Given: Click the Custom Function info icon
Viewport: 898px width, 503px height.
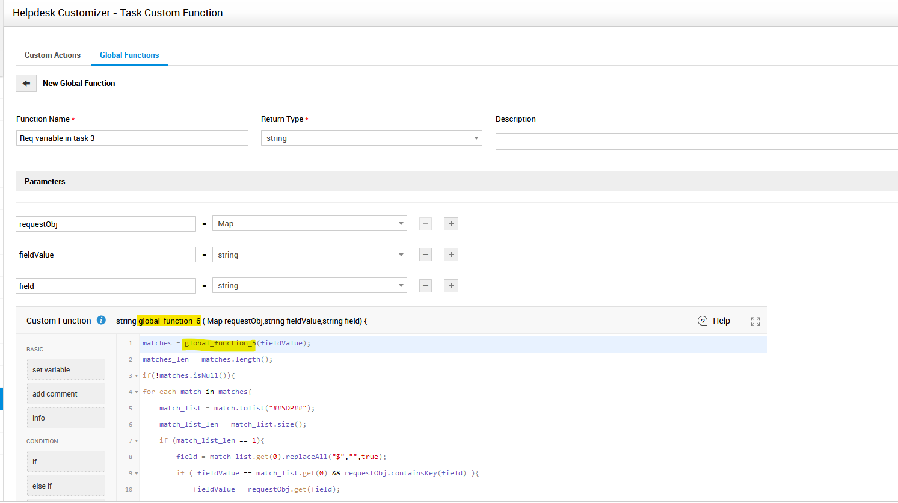Looking at the screenshot, I should point(101,321).
